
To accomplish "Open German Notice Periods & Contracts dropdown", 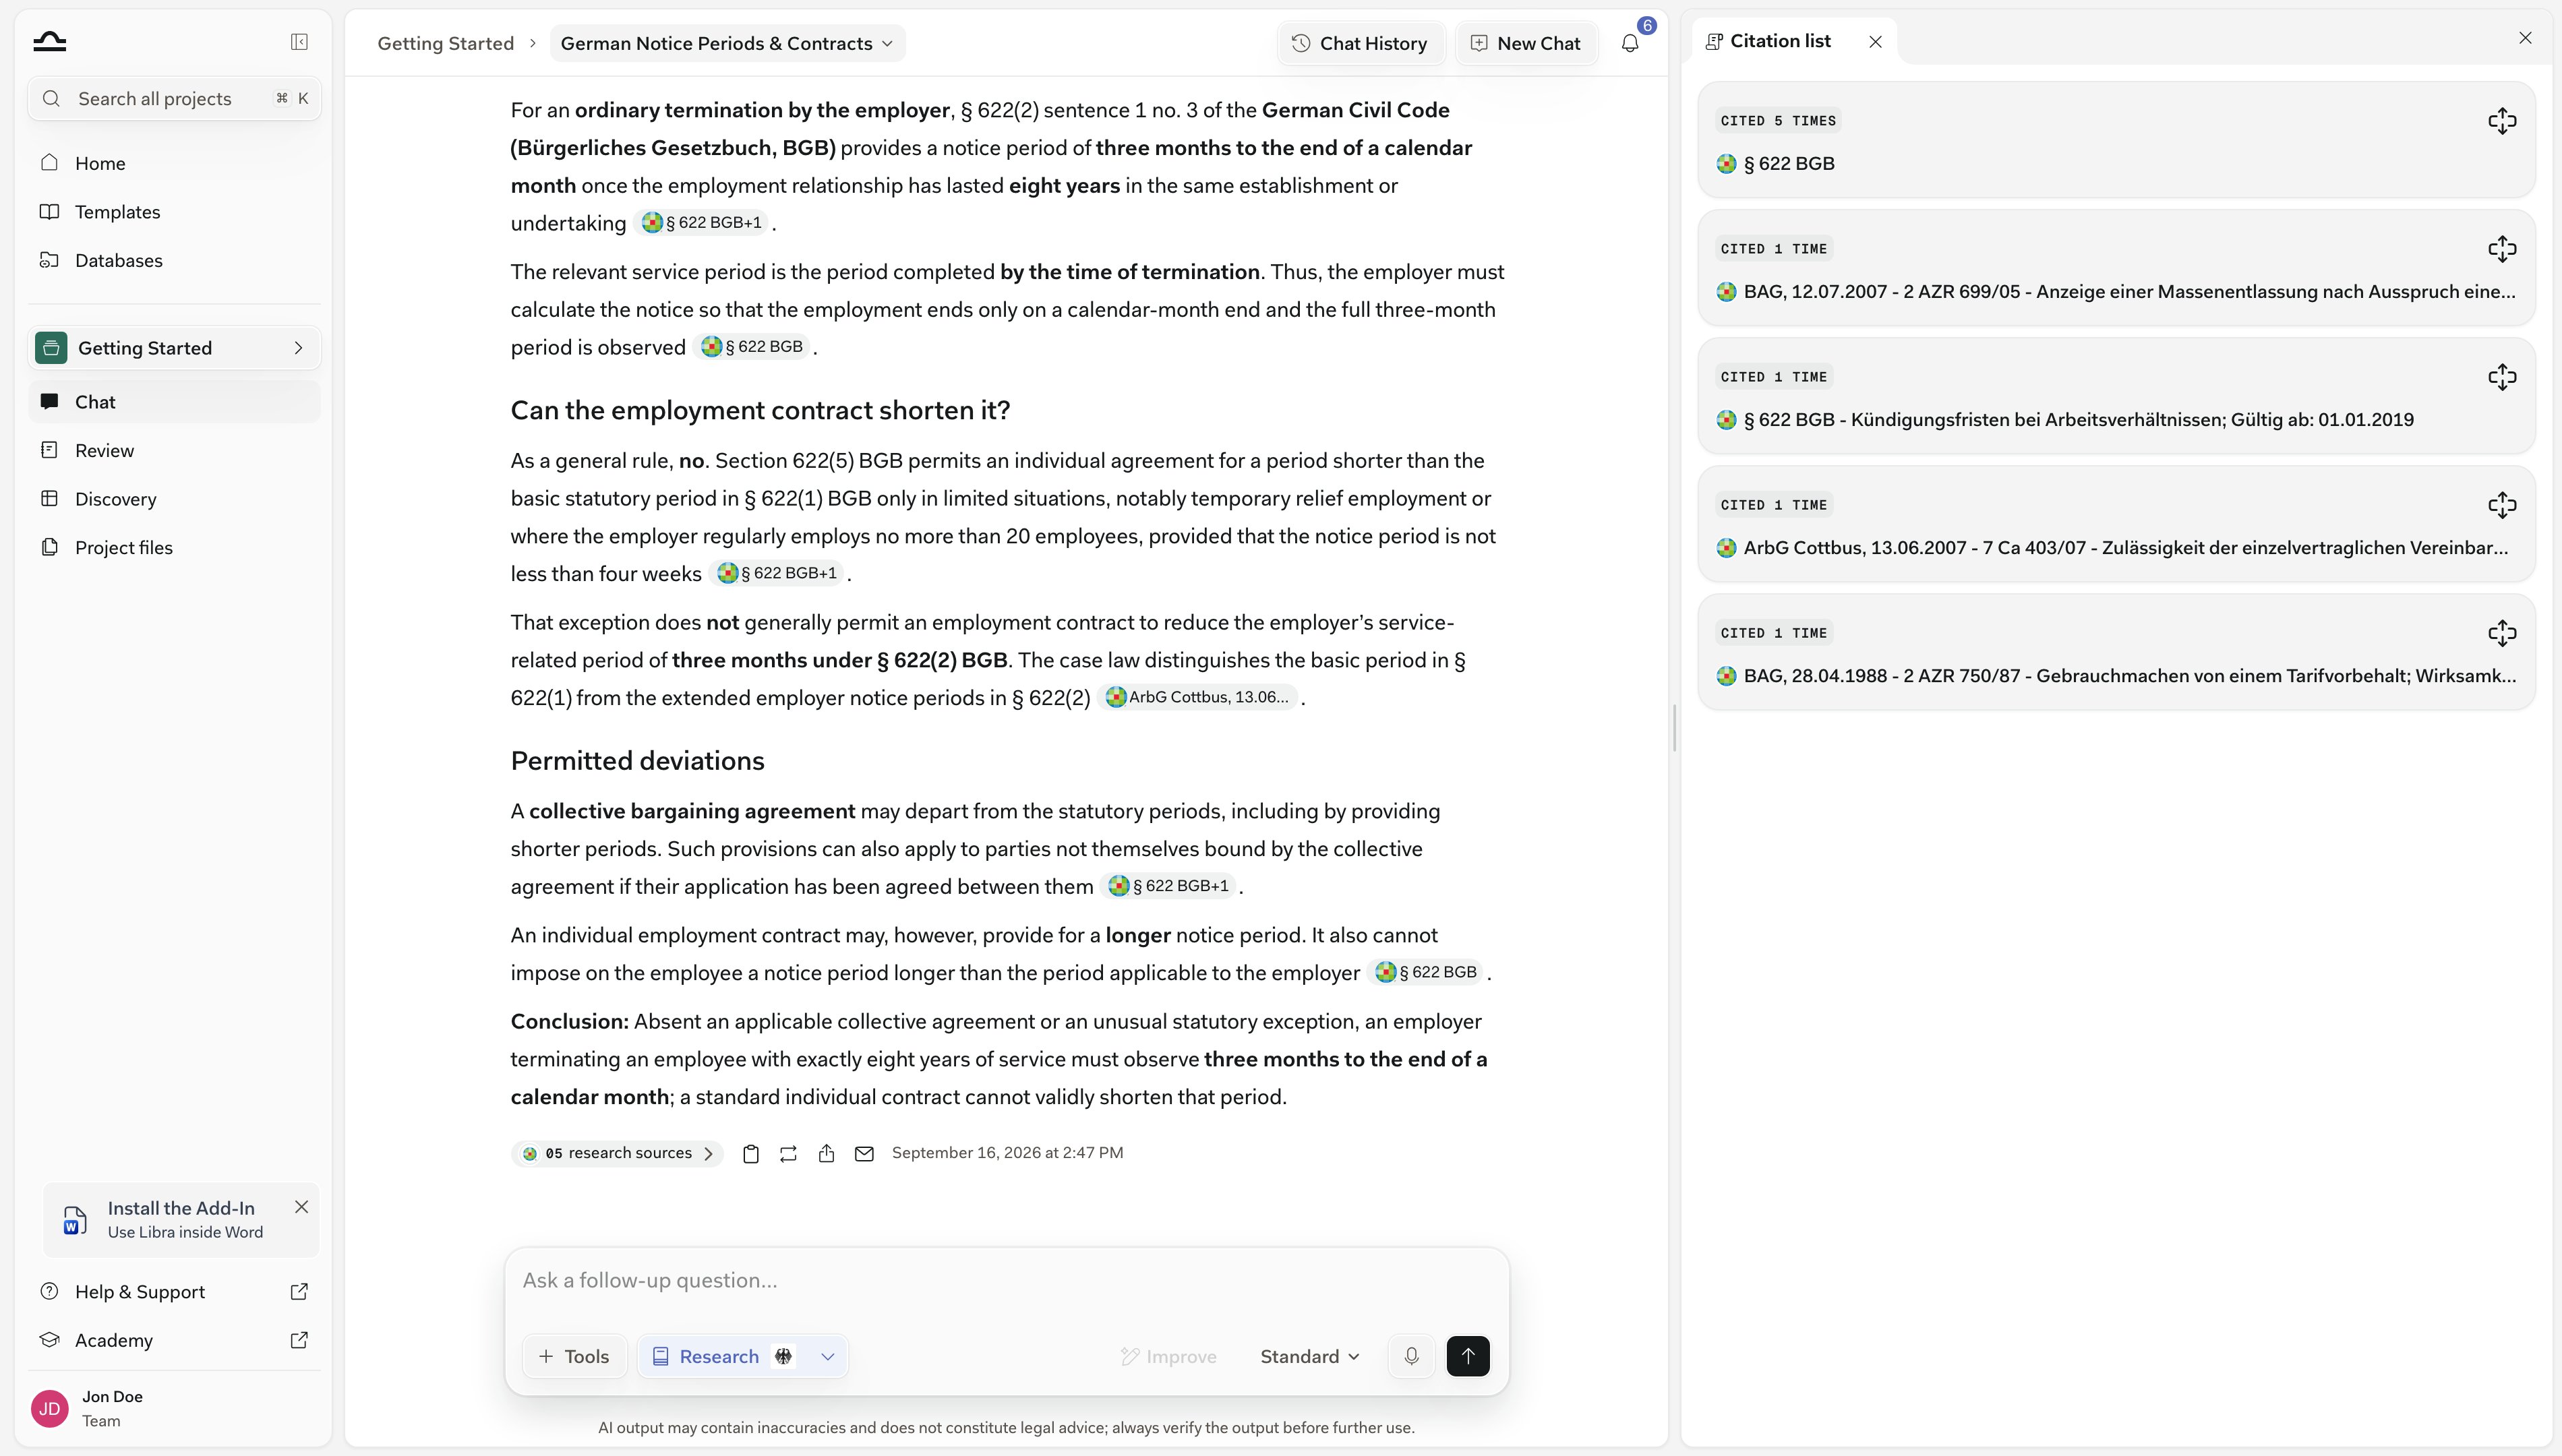I will pyautogui.click(x=727, y=43).
